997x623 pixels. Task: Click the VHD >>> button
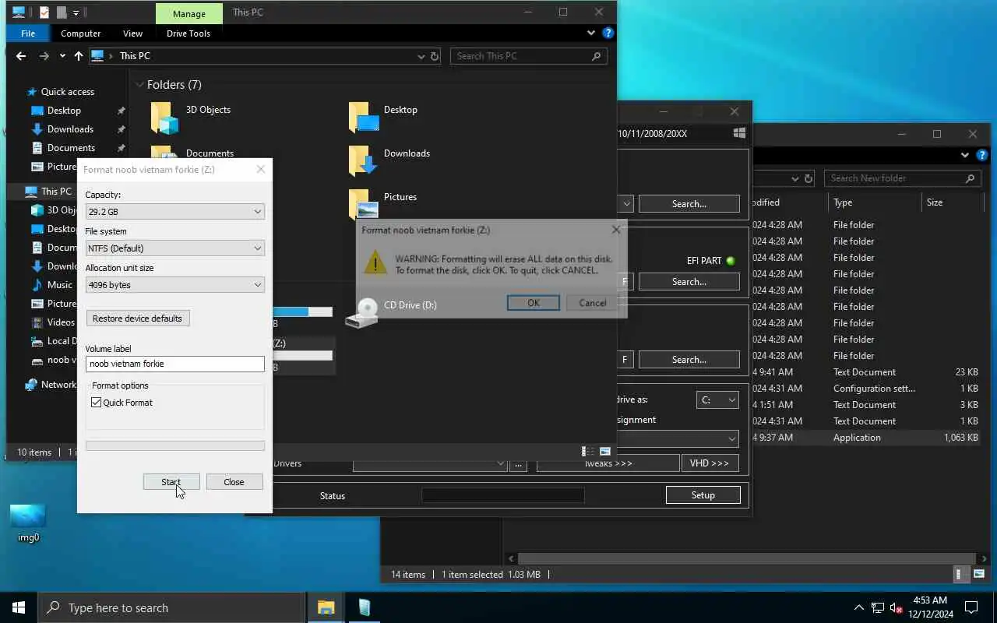[x=710, y=463]
